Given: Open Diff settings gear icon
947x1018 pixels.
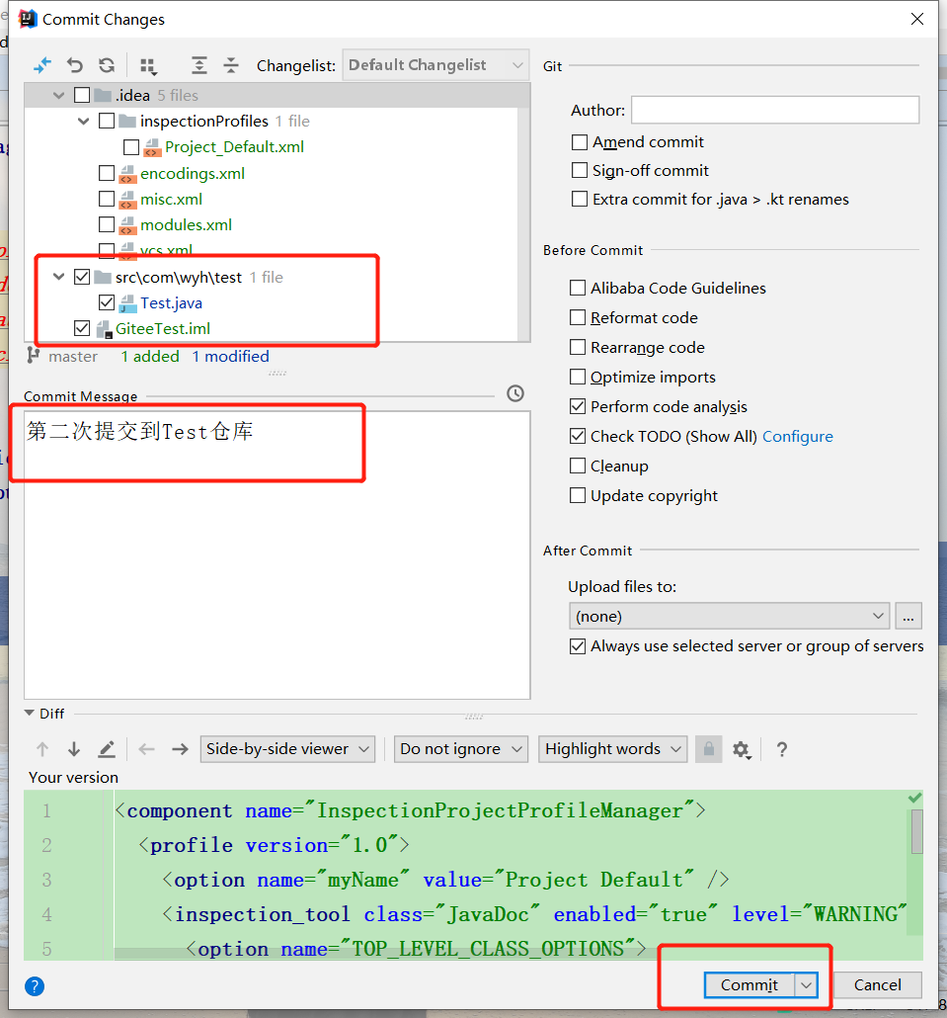Looking at the screenshot, I should pos(742,750).
